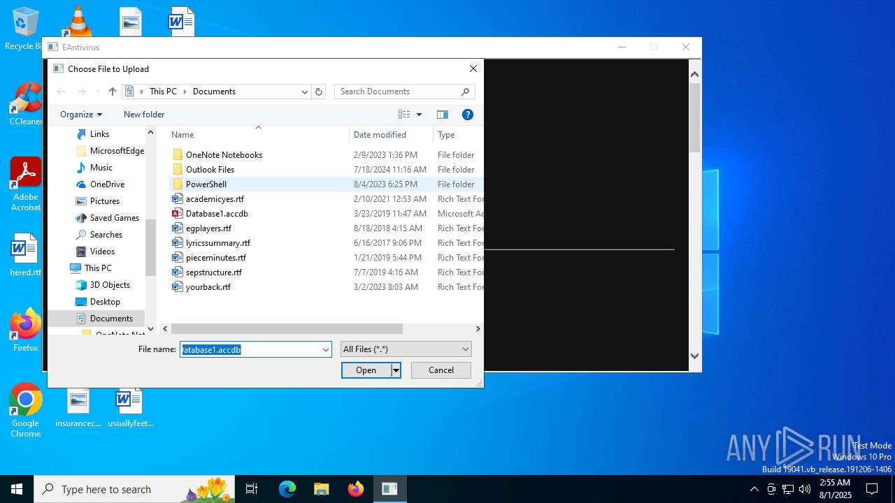Change view with the view layout icon

click(404, 115)
